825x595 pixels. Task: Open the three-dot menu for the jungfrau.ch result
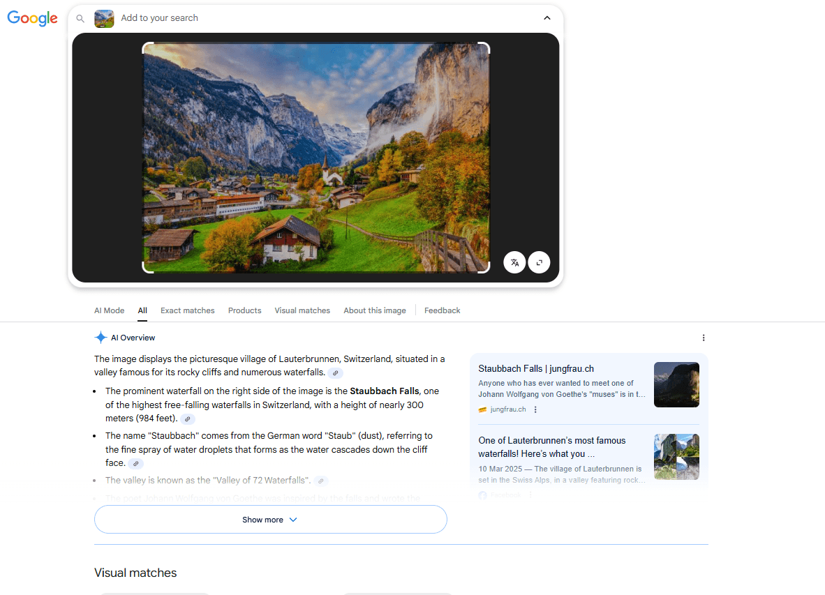point(535,409)
